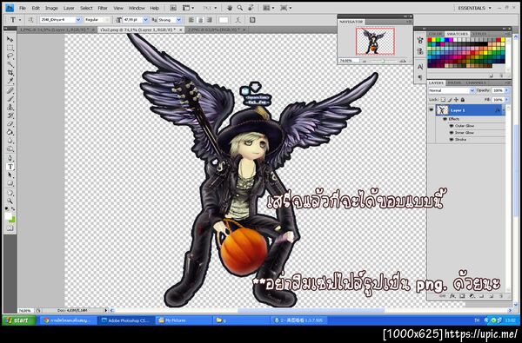Select the Zoom tool in toolbox
This screenshot has height=343, width=522.
coord(10,201)
